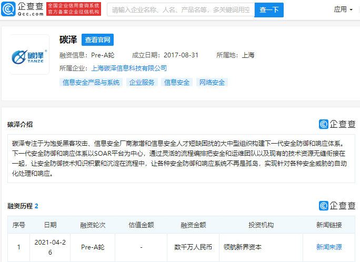Click the date cell 2021-04-26
Screen dimensions: 360x262
[50, 247]
